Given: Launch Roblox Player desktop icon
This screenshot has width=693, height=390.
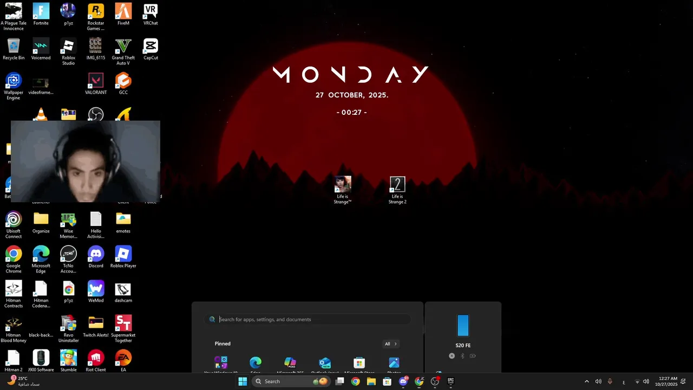Looking at the screenshot, I should tap(123, 257).
